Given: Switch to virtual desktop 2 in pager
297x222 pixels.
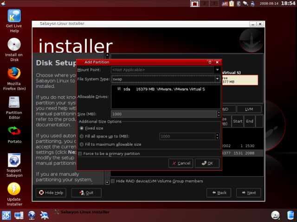Looking at the screenshot, I should coord(204,4).
